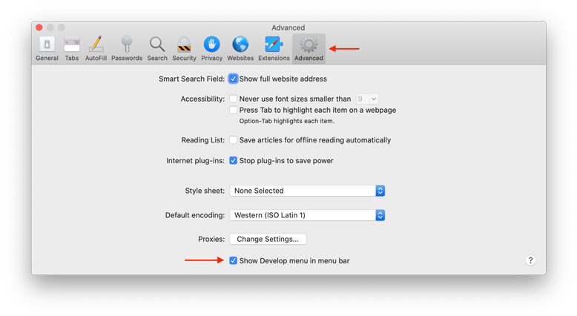Toggle Show Develop menu in menu bar
577x316 pixels.
point(233,260)
